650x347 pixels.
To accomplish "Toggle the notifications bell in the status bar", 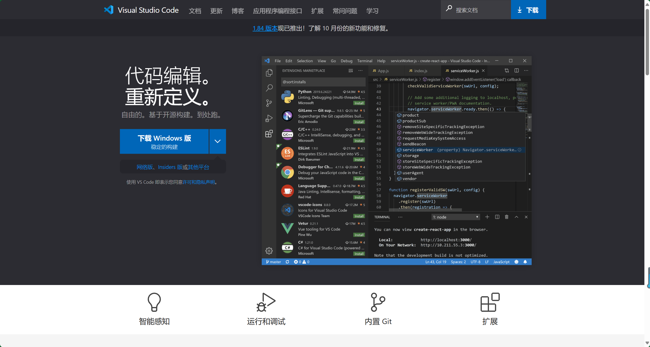I will tap(525, 262).
